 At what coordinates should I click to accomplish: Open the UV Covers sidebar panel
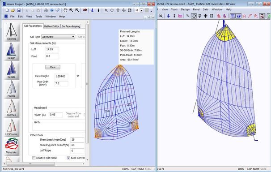tap(12, 127)
